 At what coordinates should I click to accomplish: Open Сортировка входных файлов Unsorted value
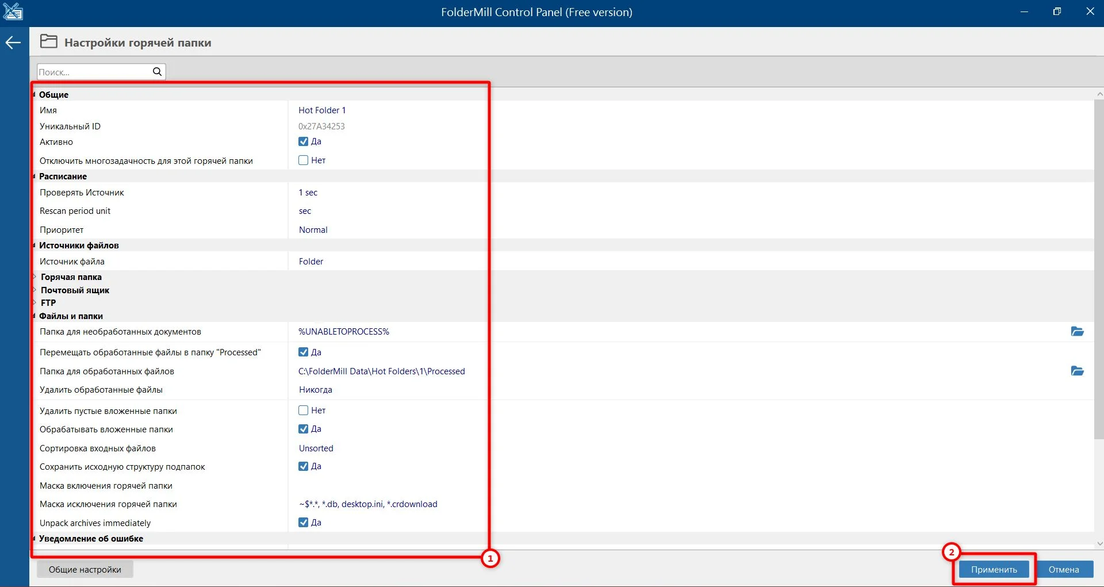[x=316, y=448]
